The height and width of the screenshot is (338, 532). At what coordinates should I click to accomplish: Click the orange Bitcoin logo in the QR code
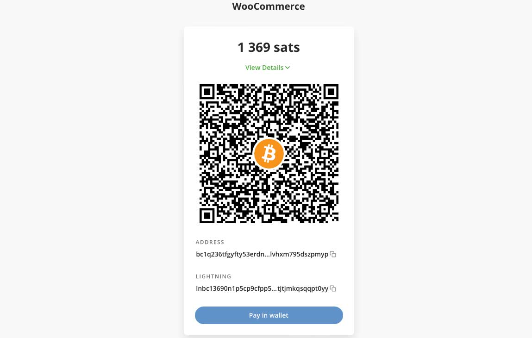269,154
